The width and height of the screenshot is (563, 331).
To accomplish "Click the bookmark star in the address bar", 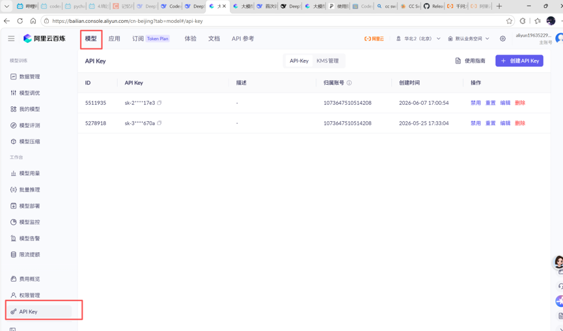I will pyautogui.click(x=509, y=21).
